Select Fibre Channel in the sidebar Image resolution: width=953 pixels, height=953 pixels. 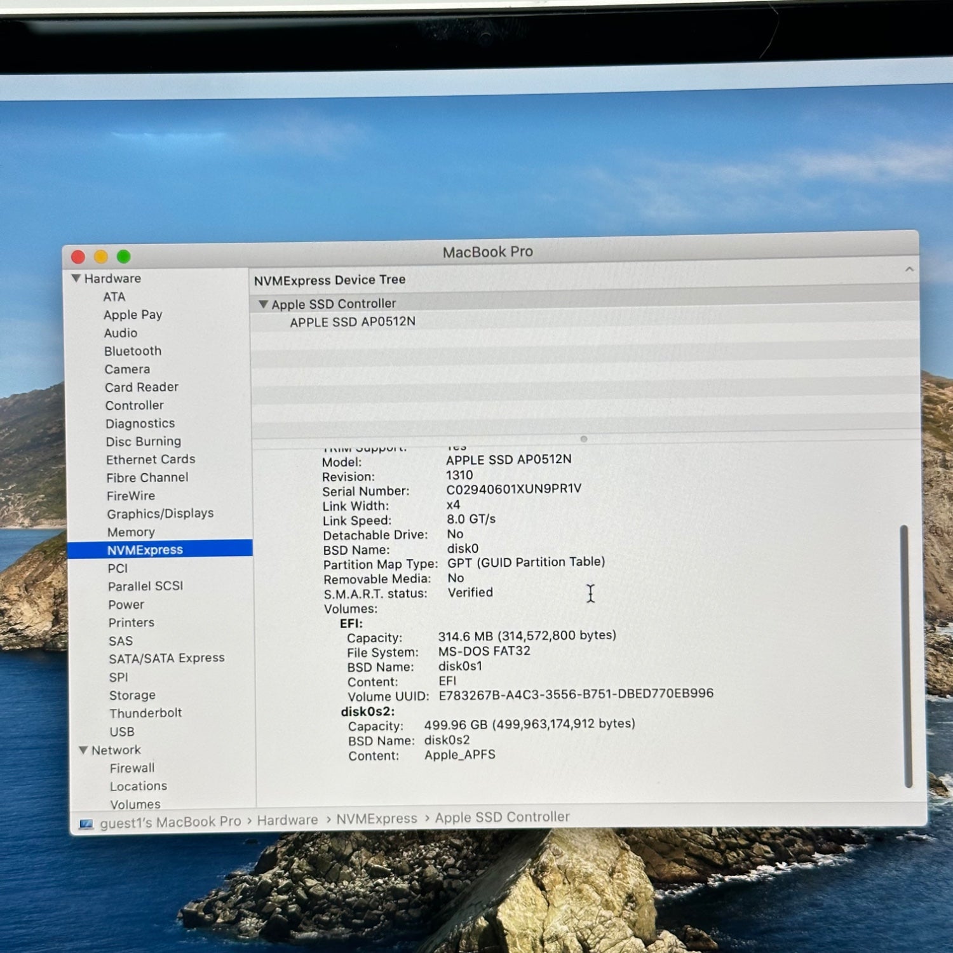[x=147, y=478]
